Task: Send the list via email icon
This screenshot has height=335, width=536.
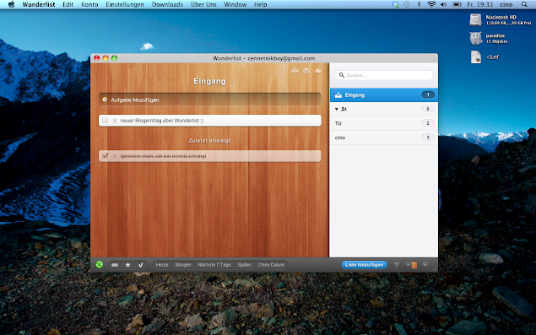Action: pos(306,70)
